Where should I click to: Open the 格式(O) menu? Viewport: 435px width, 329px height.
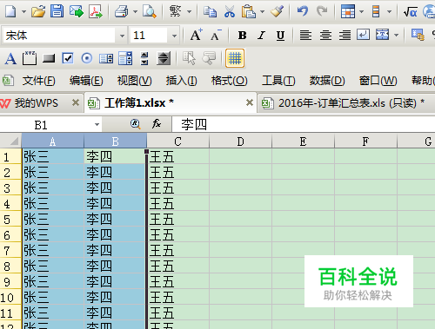(x=229, y=81)
